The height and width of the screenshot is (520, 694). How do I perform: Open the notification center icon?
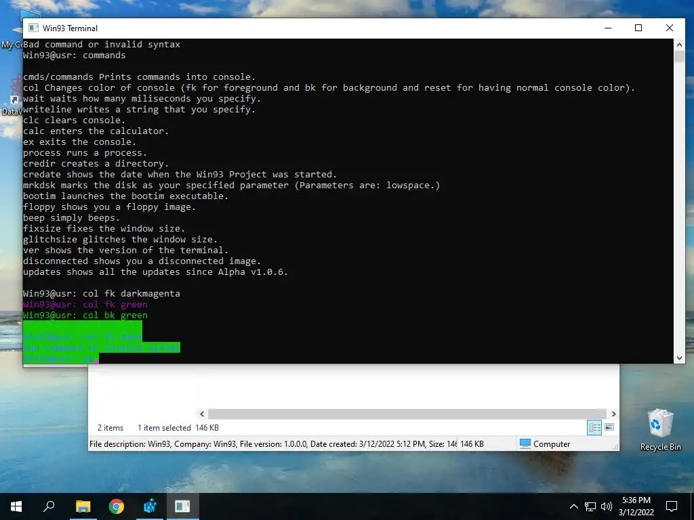point(672,506)
